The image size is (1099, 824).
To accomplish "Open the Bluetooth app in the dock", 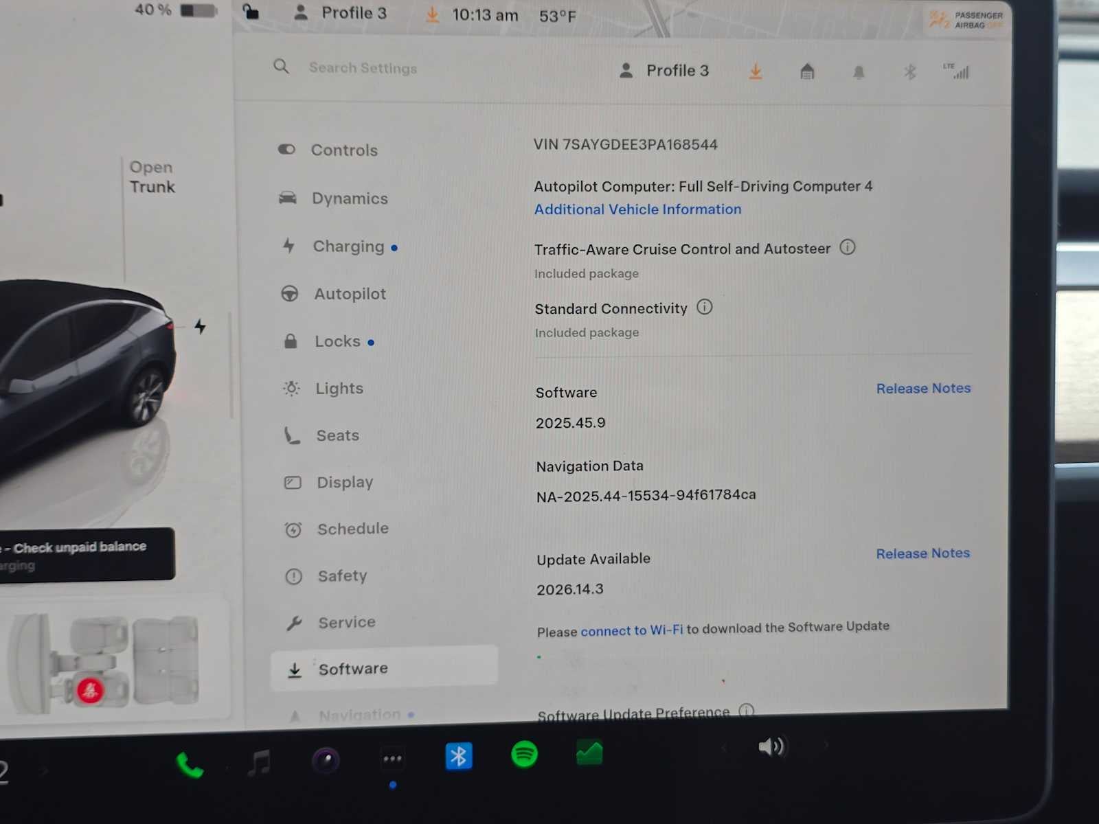I will (x=458, y=757).
